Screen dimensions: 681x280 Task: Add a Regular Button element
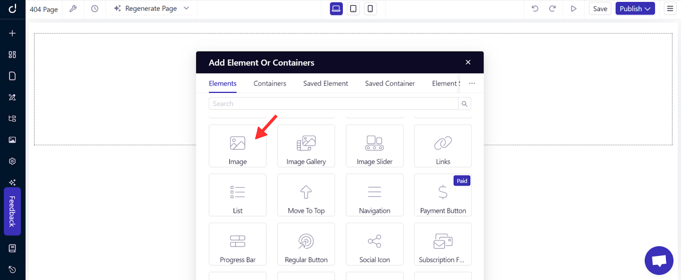306,244
